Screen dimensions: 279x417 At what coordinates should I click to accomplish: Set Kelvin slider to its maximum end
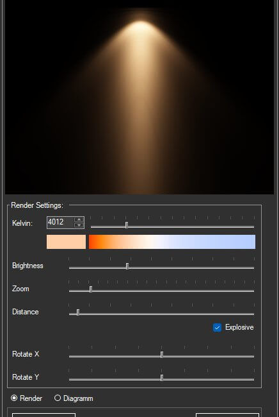[x=253, y=227]
